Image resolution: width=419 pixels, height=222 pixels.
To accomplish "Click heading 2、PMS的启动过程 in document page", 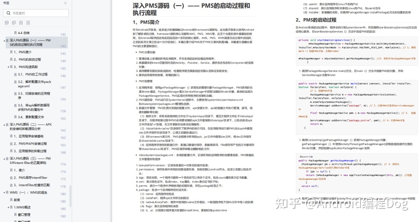I will tap(316, 20).
